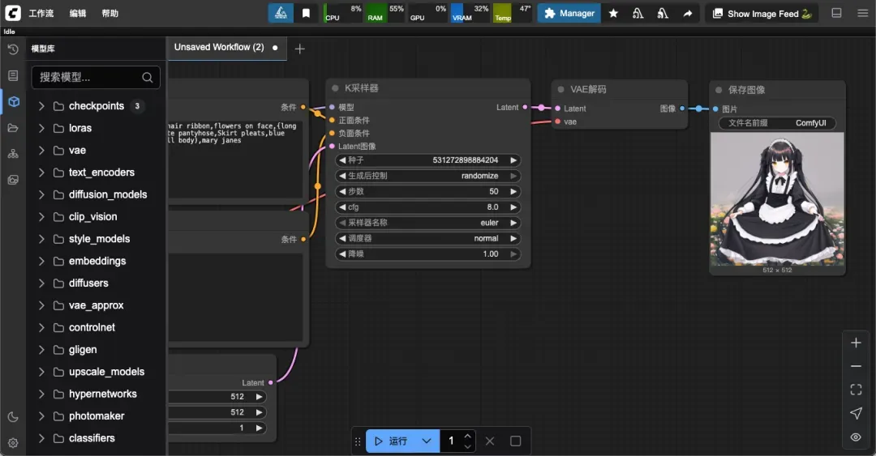Expand the loras folder

tap(41, 128)
